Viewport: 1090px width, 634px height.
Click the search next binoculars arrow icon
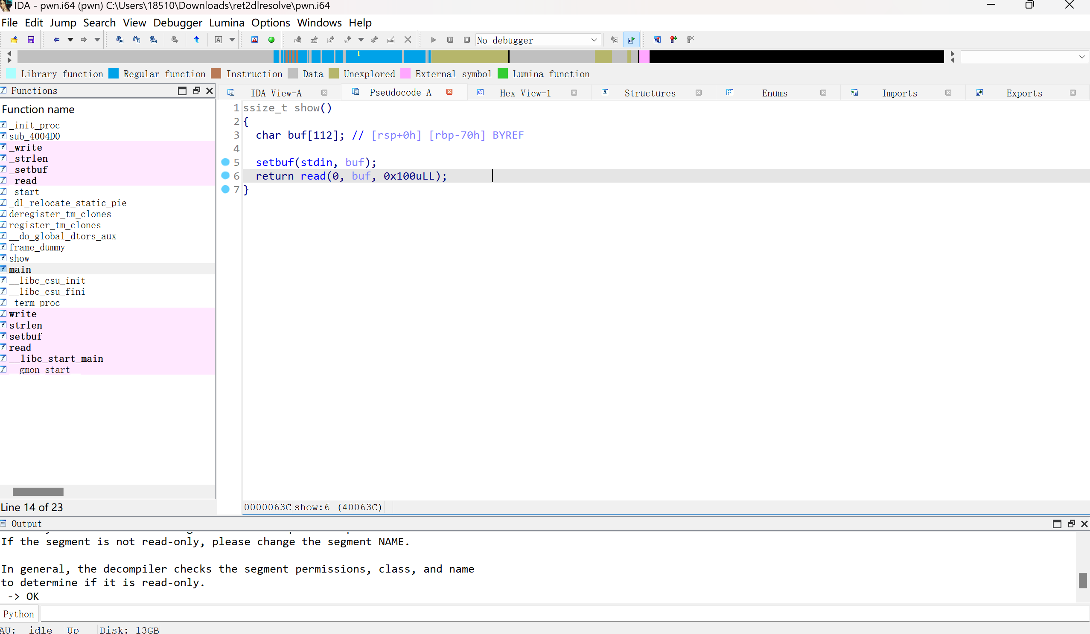point(175,40)
